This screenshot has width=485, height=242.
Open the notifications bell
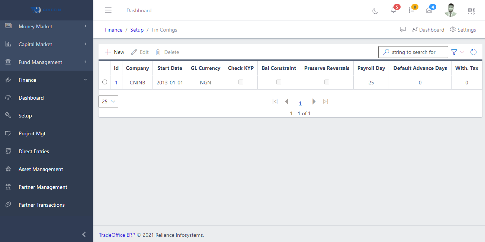[393, 10]
